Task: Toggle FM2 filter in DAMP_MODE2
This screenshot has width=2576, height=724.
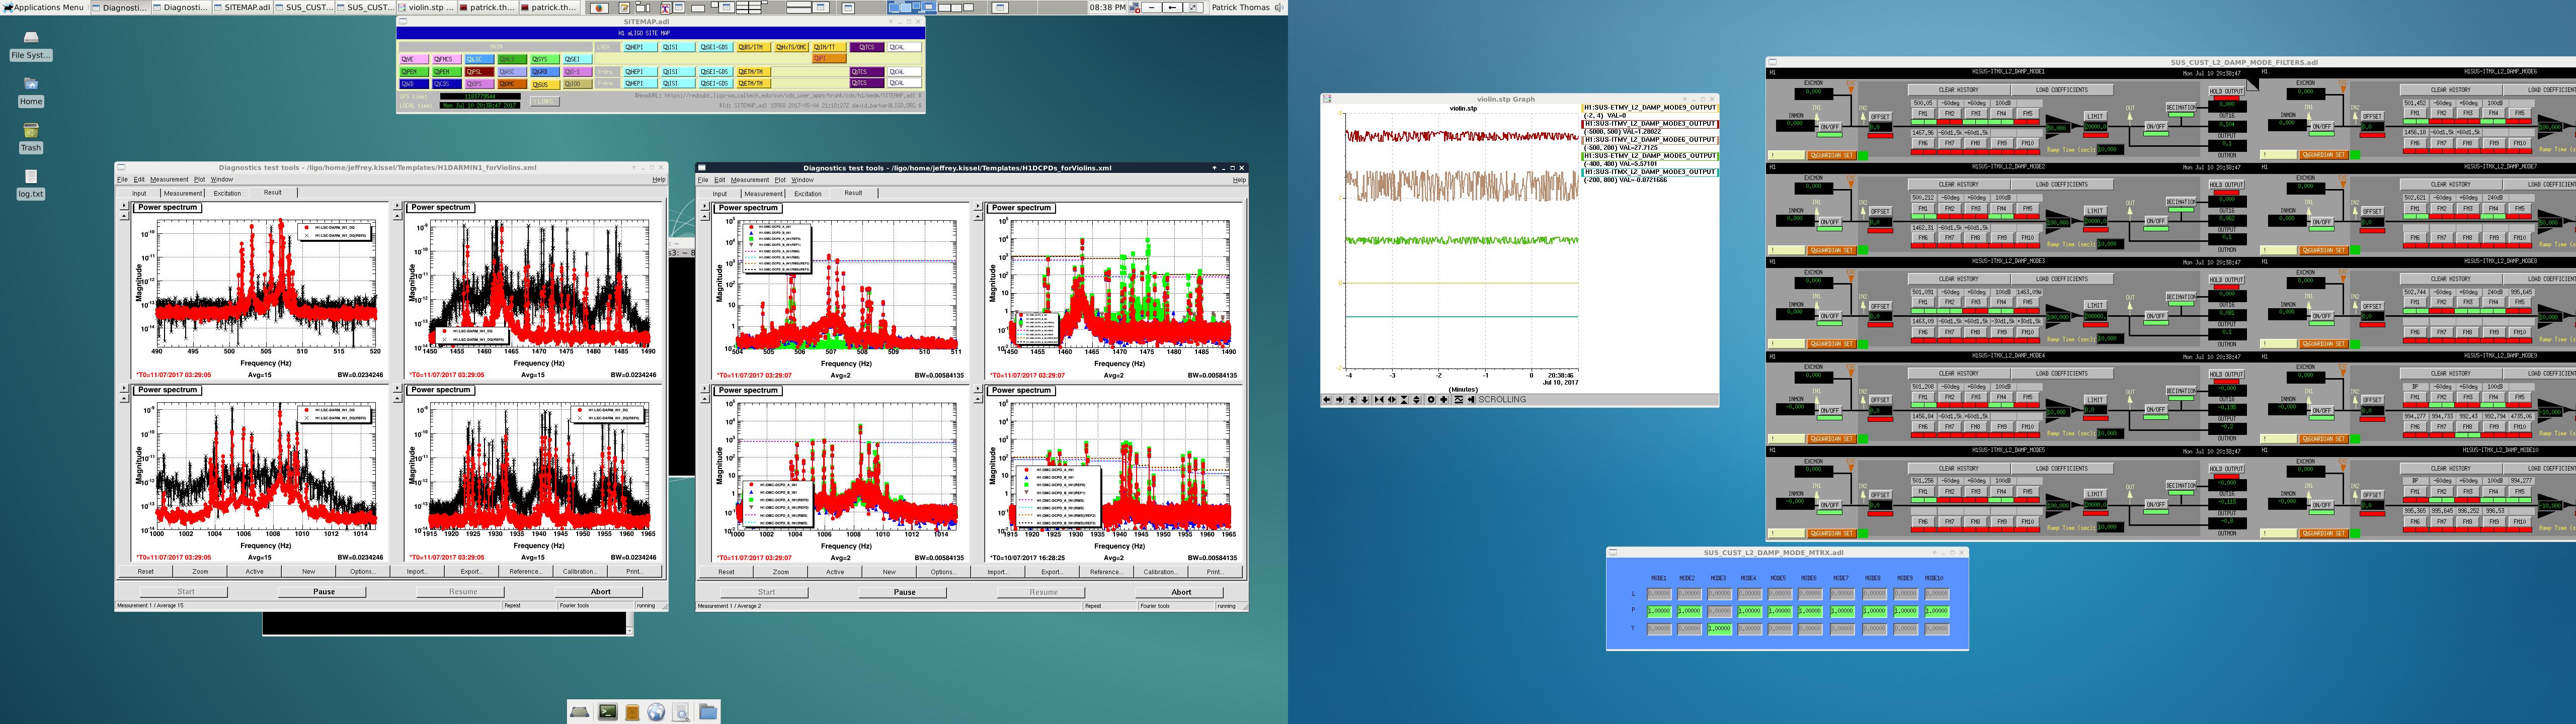Action: click(x=1950, y=208)
